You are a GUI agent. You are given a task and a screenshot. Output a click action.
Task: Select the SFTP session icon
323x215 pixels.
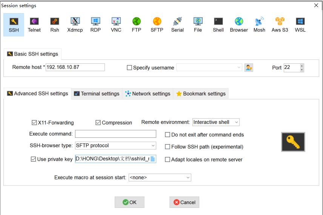click(157, 25)
